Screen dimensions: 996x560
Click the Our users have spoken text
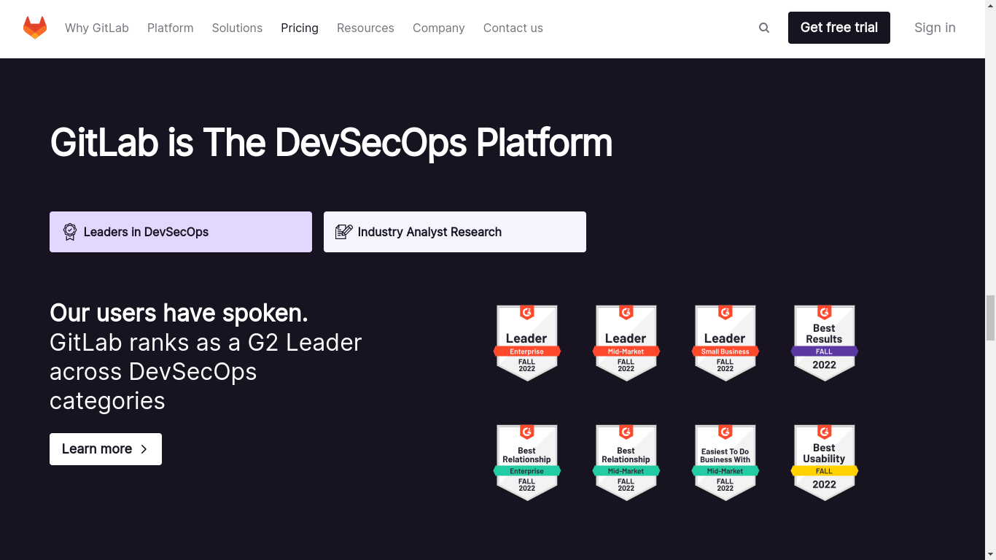[179, 313]
